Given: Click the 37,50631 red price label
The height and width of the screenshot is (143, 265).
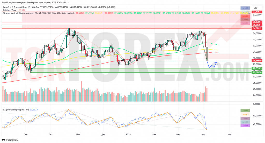Looking at the screenshot, I should (257, 12).
